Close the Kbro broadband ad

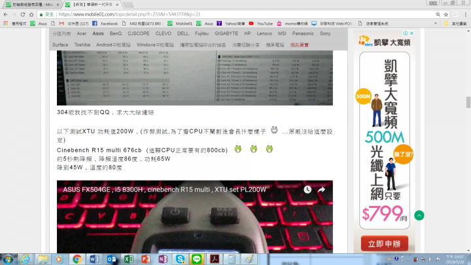pos(412,33)
